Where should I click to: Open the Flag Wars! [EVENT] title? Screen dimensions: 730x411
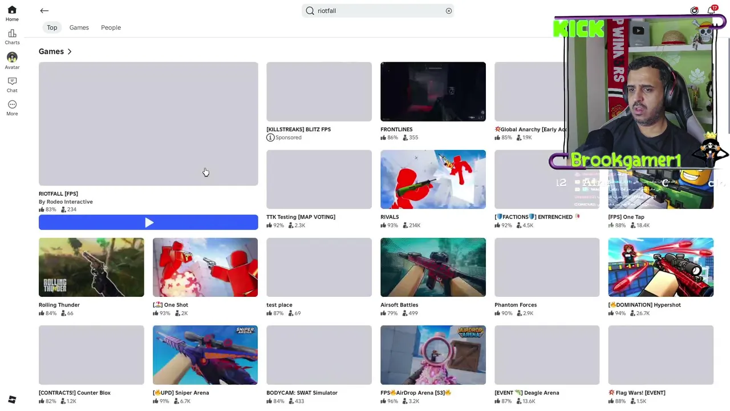click(x=636, y=393)
